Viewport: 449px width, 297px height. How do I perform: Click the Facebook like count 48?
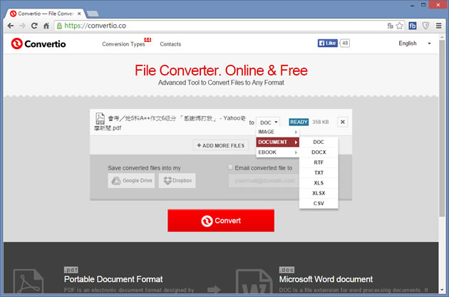(x=345, y=43)
